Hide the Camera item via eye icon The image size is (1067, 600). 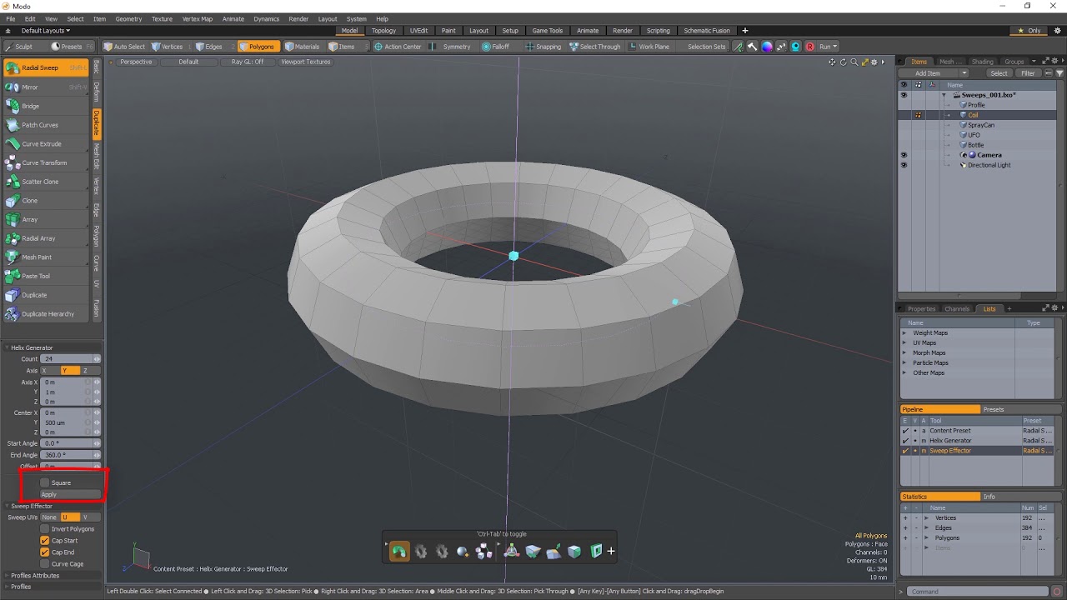tap(904, 155)
